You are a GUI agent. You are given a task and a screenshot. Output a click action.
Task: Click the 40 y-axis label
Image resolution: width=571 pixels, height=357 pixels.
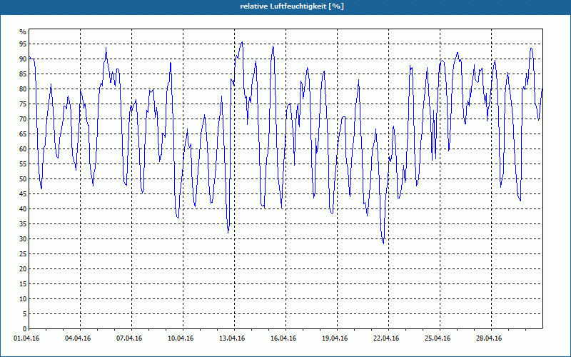tap(23, 209)
